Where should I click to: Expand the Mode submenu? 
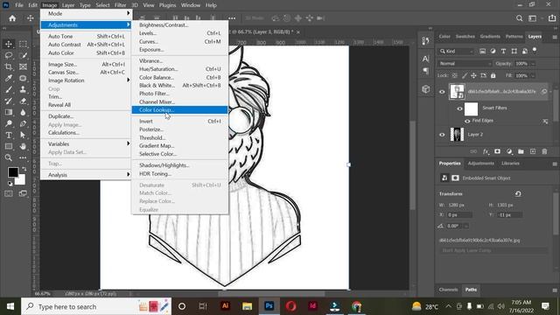point(86,14)
